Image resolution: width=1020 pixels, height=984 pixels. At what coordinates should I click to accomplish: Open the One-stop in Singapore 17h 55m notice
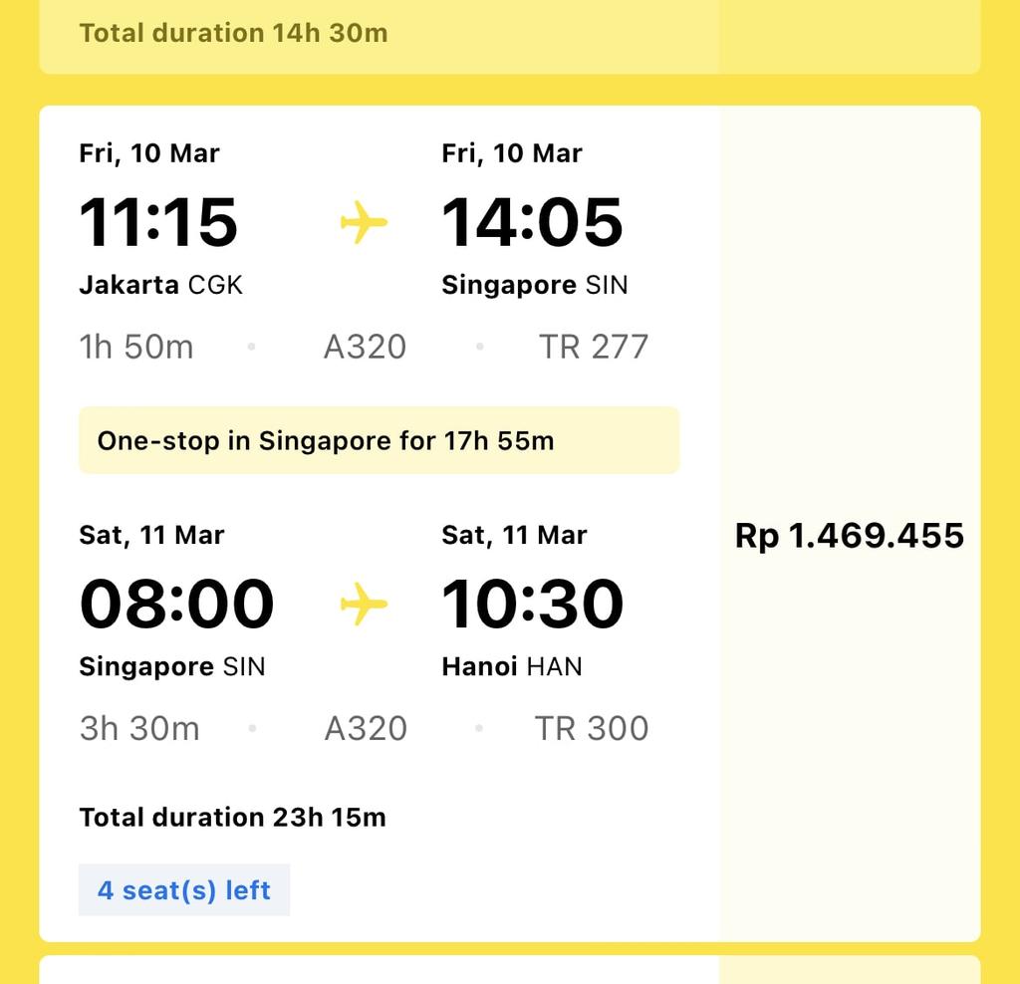click(380, 440)
